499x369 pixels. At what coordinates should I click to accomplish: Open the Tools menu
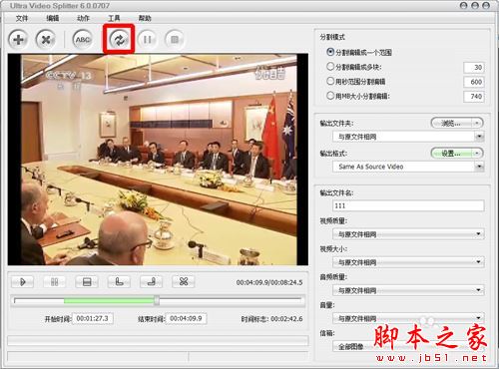pos(114,18)
